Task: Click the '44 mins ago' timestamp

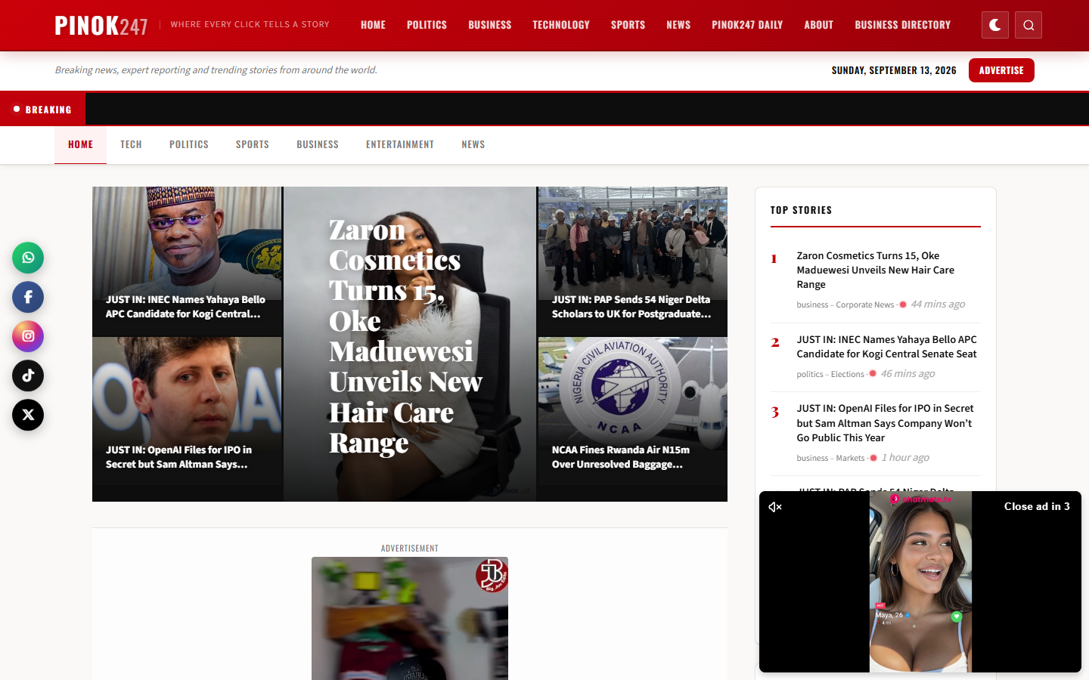Action: point(938,304)
